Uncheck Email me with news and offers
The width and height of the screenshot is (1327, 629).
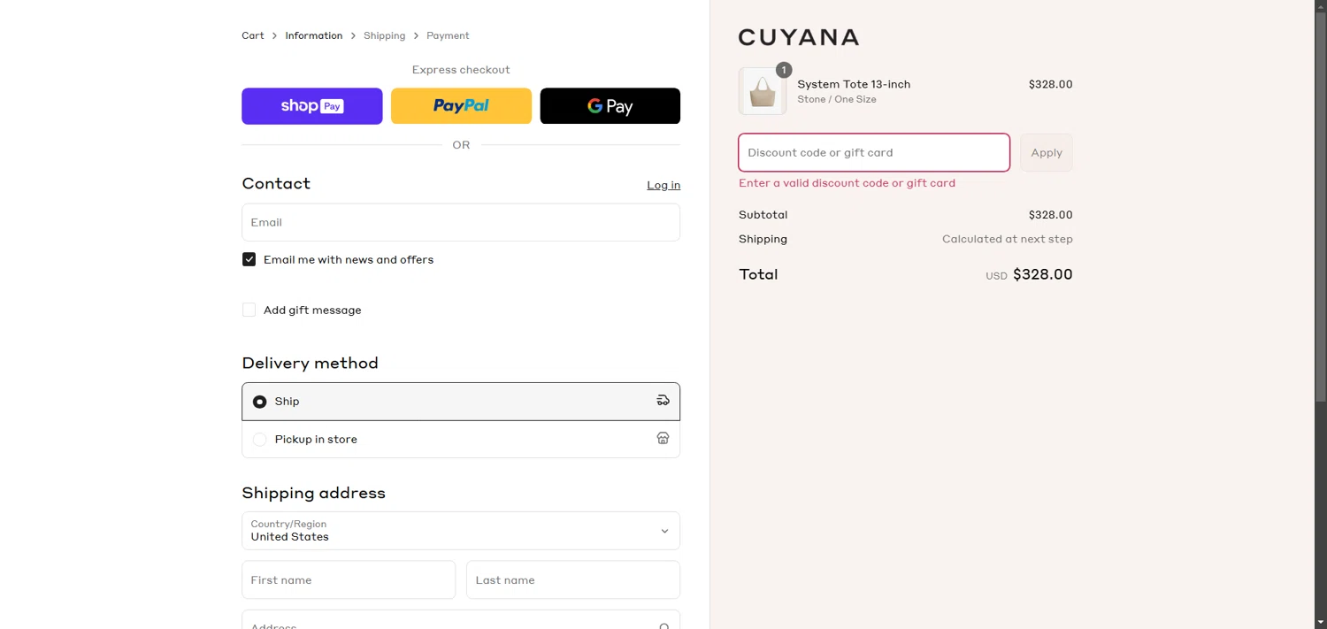coord(249,259)
